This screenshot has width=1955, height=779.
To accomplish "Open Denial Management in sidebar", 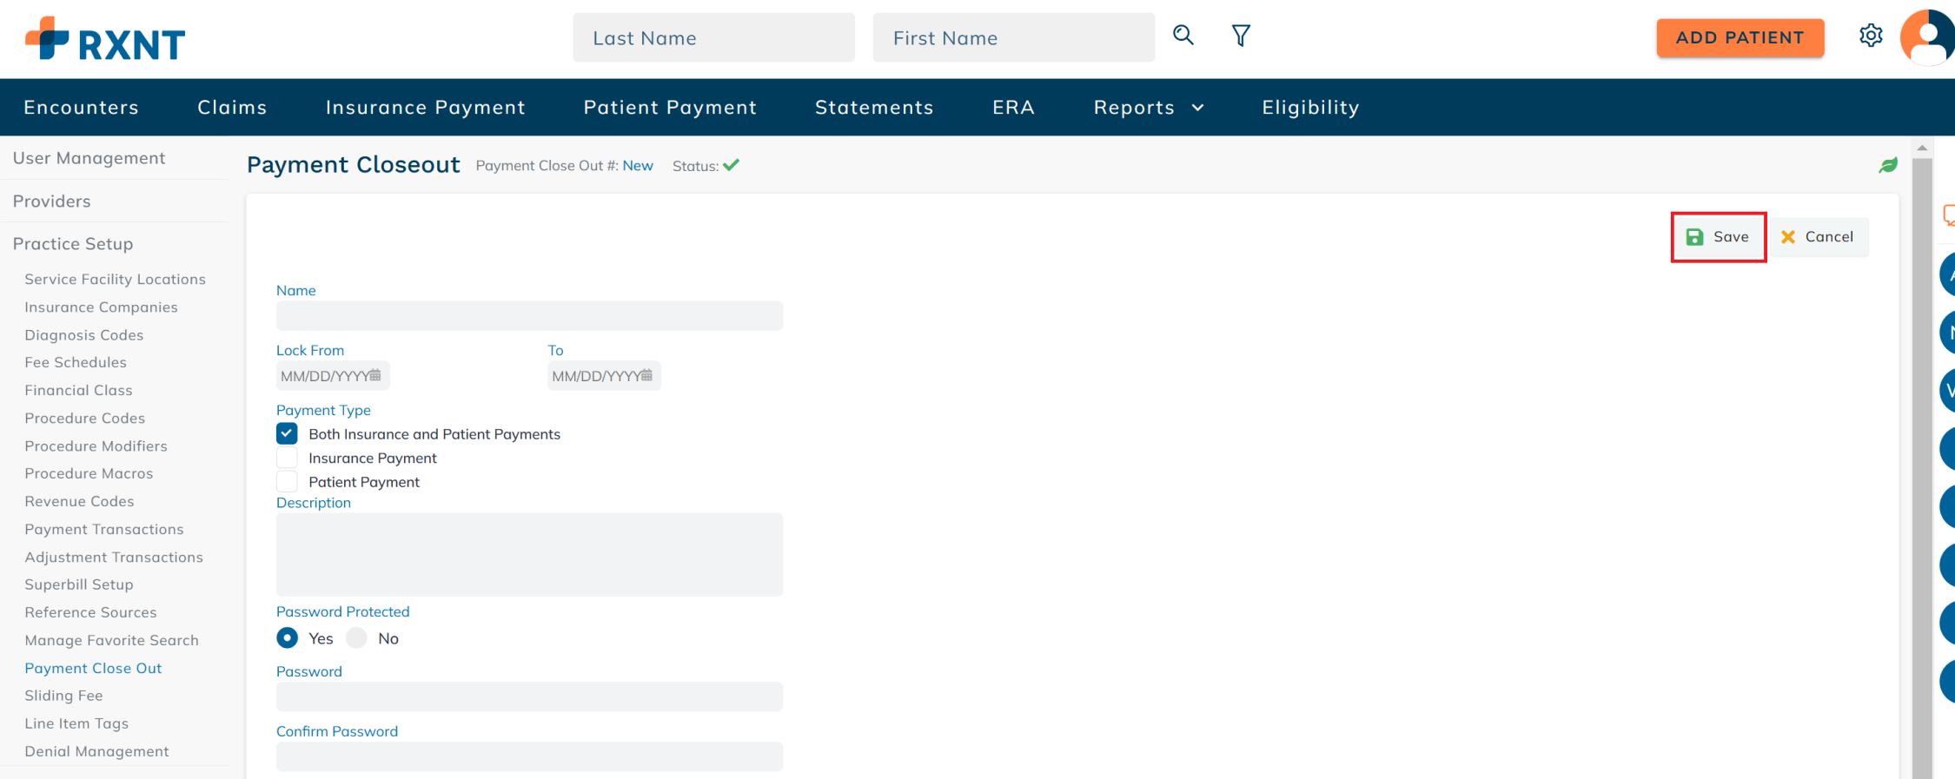I will tap(96, 751).
